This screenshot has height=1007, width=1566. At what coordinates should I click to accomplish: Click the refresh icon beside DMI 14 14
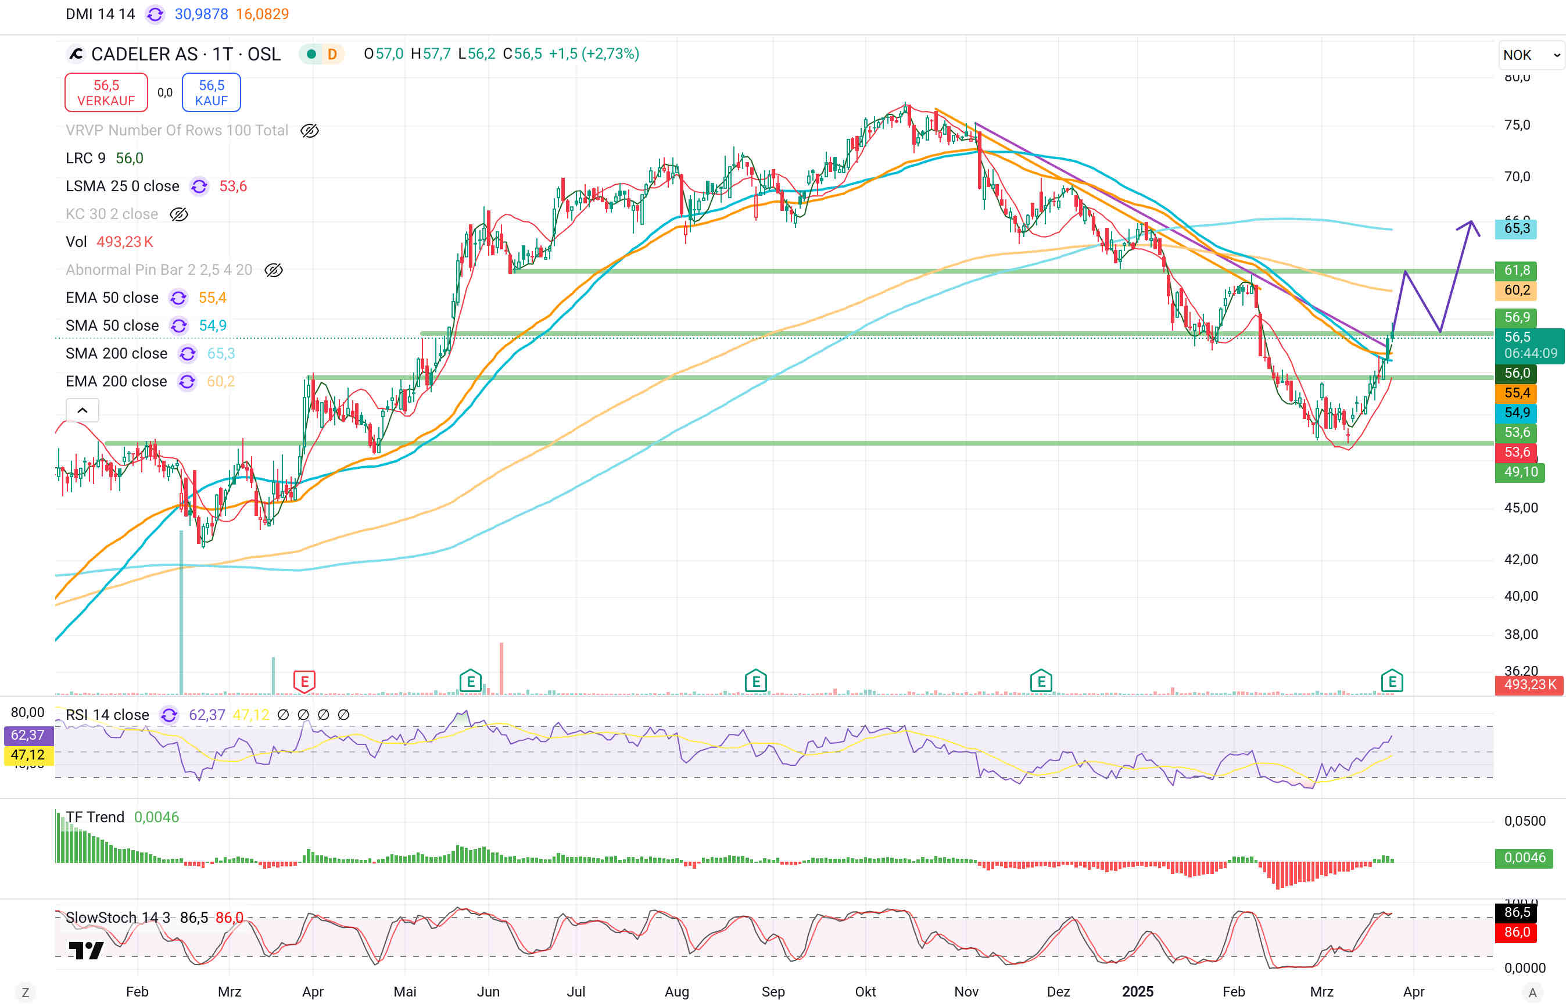(x=155, y=15)
